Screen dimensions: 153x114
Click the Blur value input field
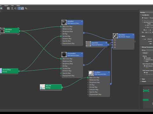point(148,32)
